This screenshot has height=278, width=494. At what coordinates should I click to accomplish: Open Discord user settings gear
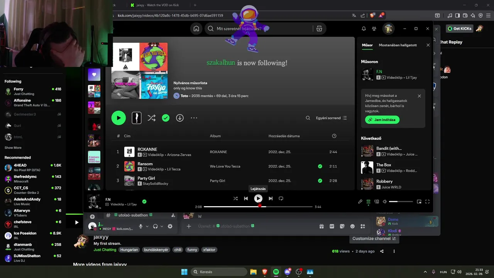pyautogui.click(x=170, y=226)
